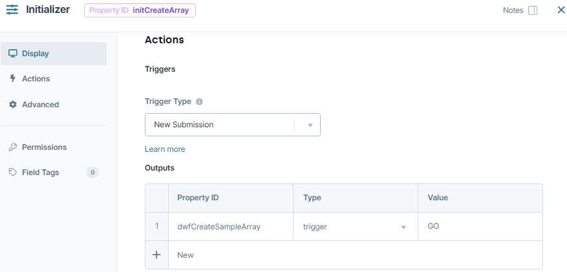This screenshot has width=567, height=272.
Task: Open the Advanced settings tab
Action: 40,105
